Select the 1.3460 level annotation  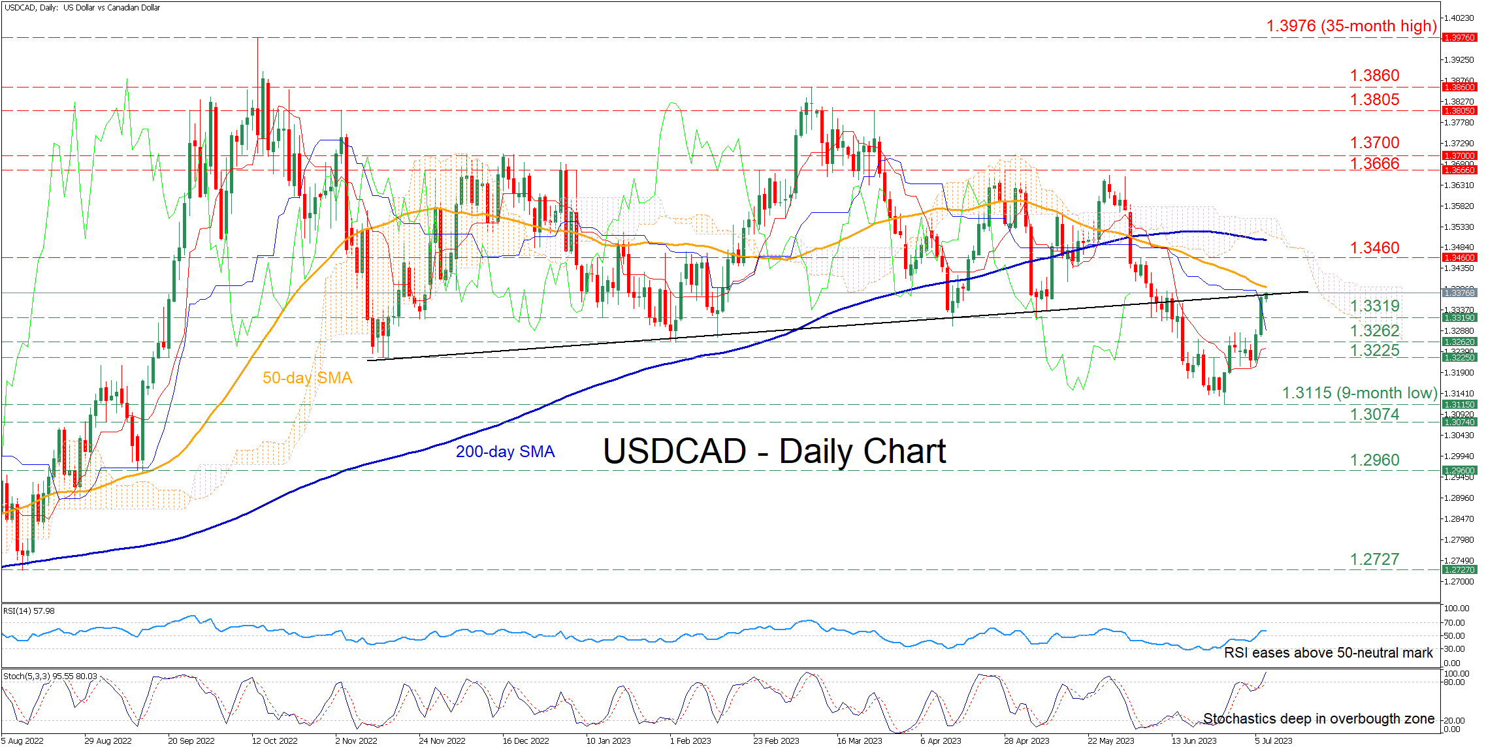pyautogui.click(x=1374, y=248)
